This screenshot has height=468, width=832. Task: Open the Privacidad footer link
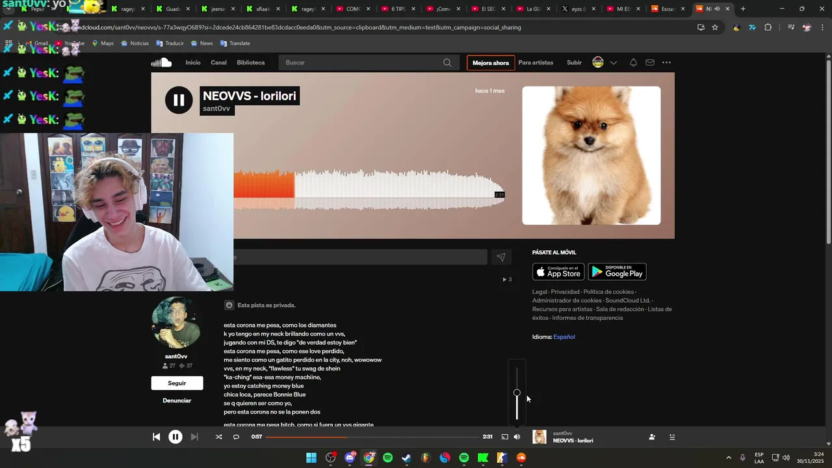pos(565,292)
